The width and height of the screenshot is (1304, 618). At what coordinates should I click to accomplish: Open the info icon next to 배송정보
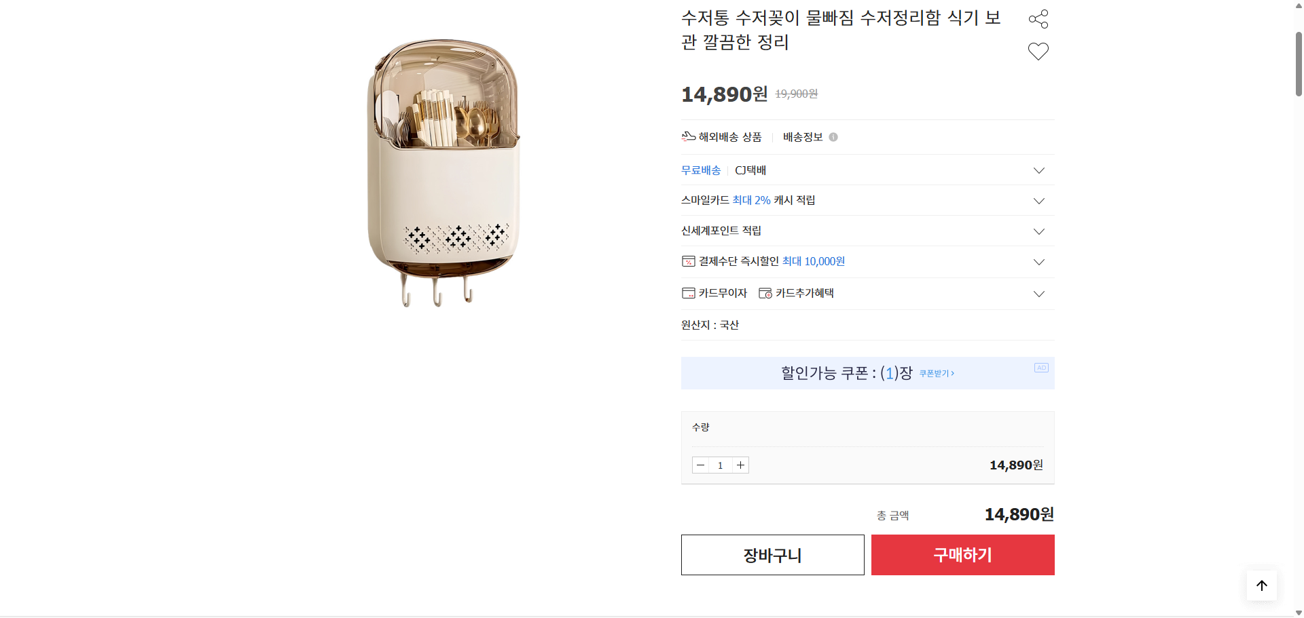pyautogui.click(x=834, y=137)
